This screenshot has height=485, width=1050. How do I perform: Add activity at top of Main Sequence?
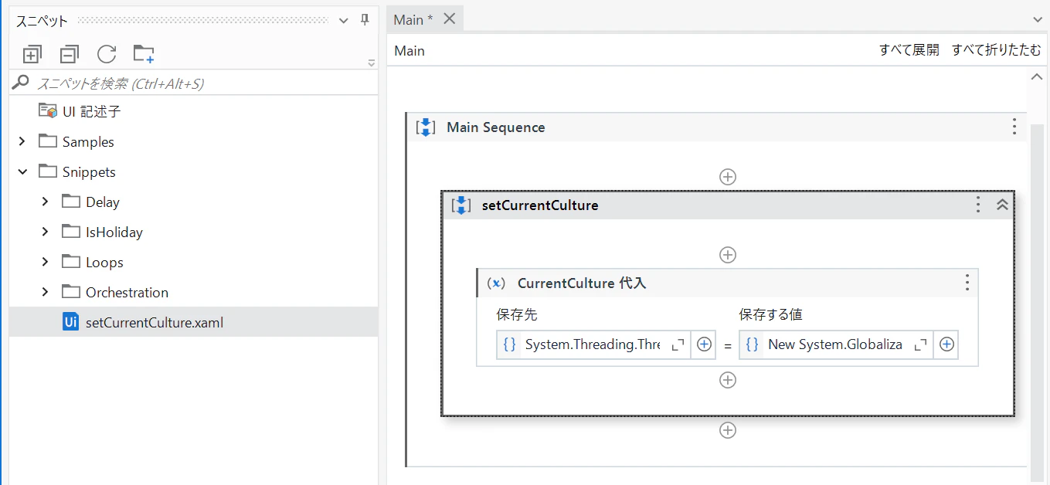point(727,176)
